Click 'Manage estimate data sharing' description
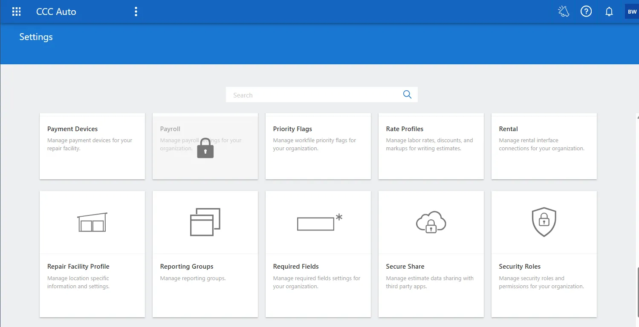The width and height of the screenshot is (639, 327). point(430,282)
